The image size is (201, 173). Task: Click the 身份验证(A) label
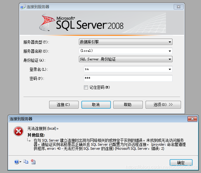click(x=34, y=60)
